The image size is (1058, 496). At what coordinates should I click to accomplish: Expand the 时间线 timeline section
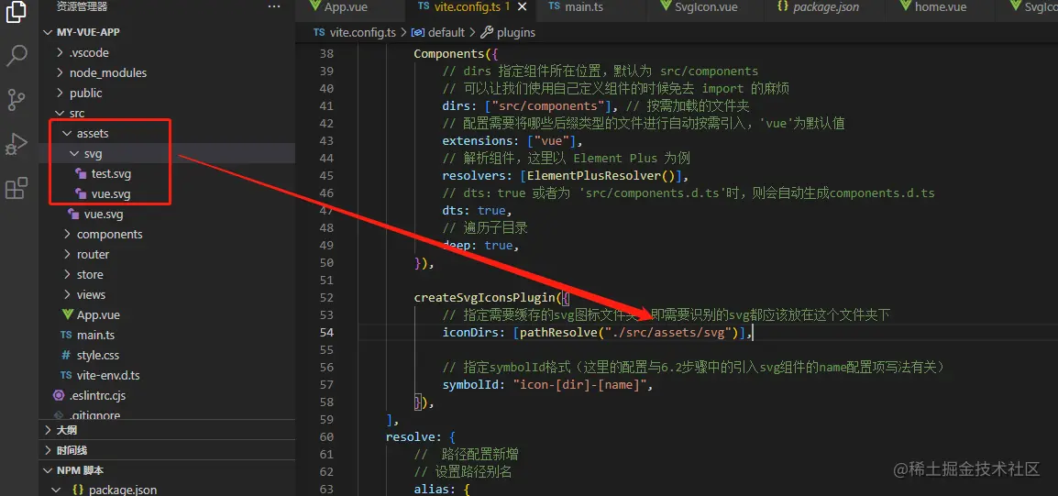click(167, 450)
